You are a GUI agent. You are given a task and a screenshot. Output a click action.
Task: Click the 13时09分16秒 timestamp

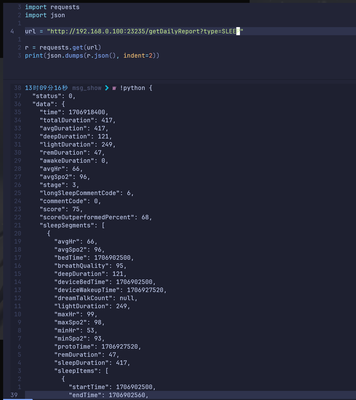point(46,88)
